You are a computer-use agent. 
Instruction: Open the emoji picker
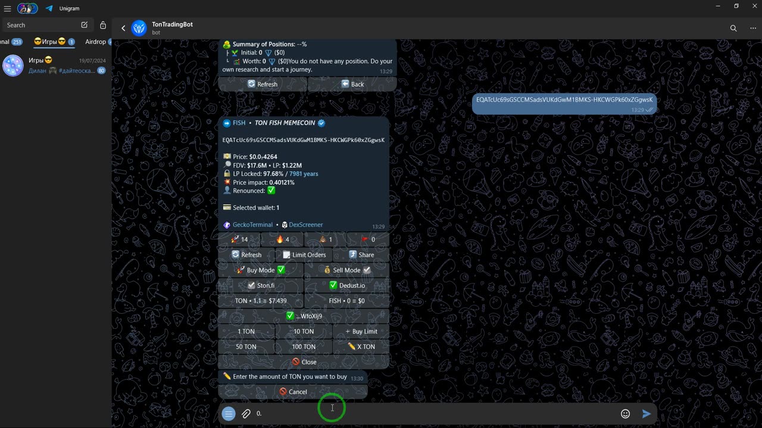(x=625, y=414)
